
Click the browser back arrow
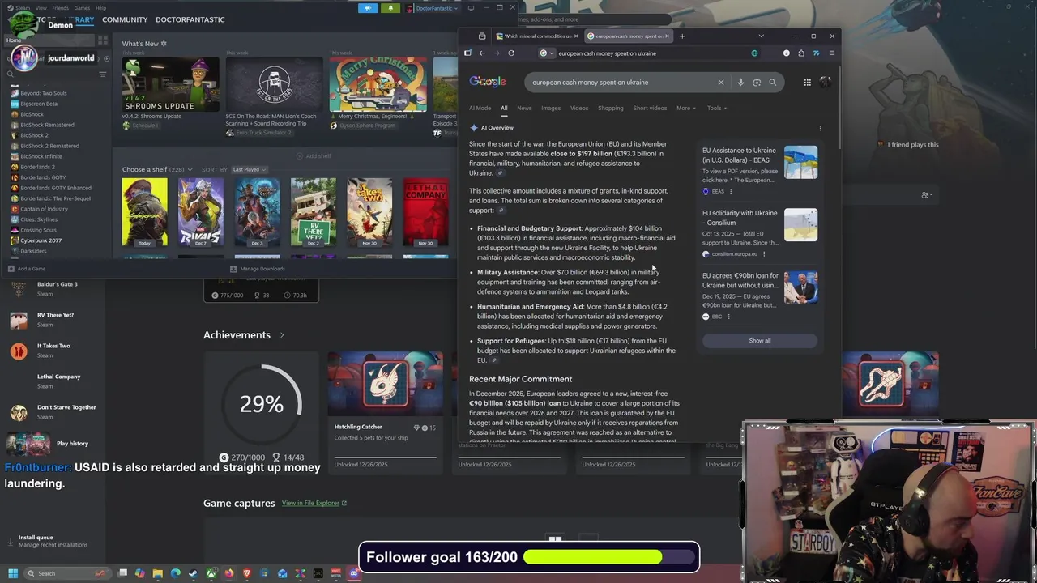tap(482, 53)
